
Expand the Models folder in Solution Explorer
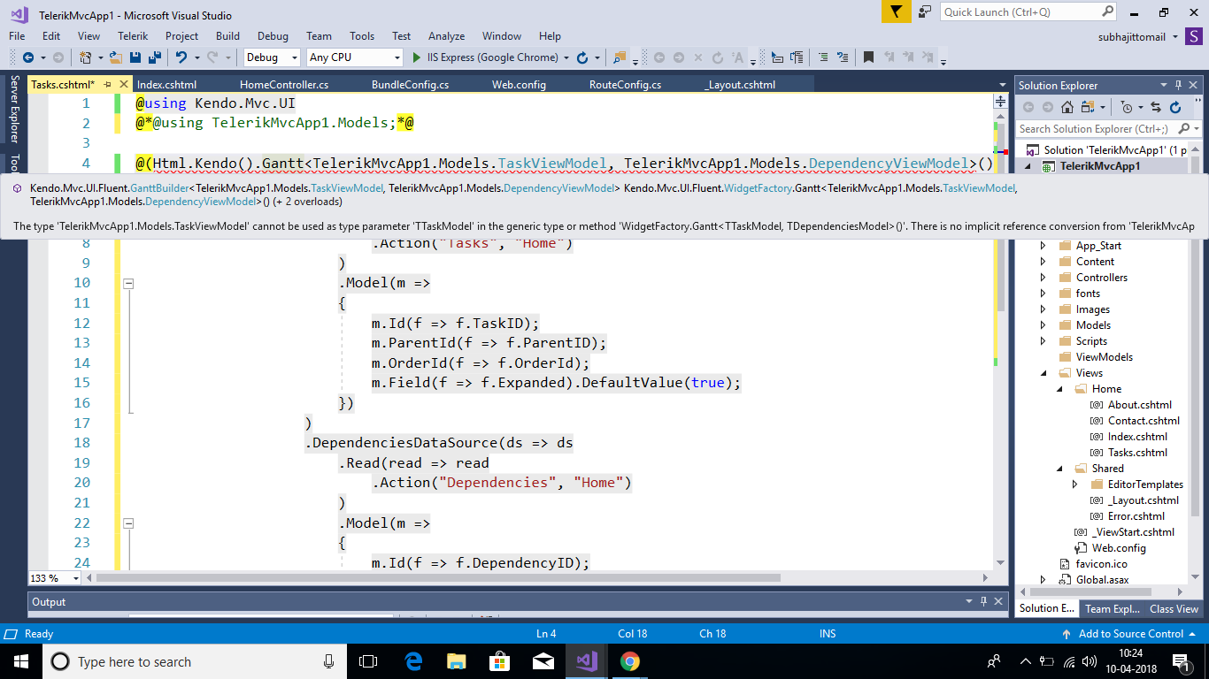click(x=1043, y=325)
